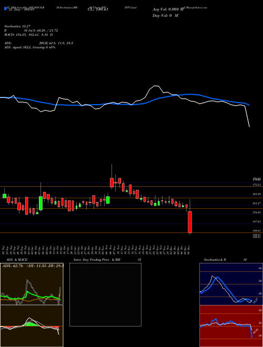
Task: Click the website watermark link at top right
Action: click(x=196, y=7)
